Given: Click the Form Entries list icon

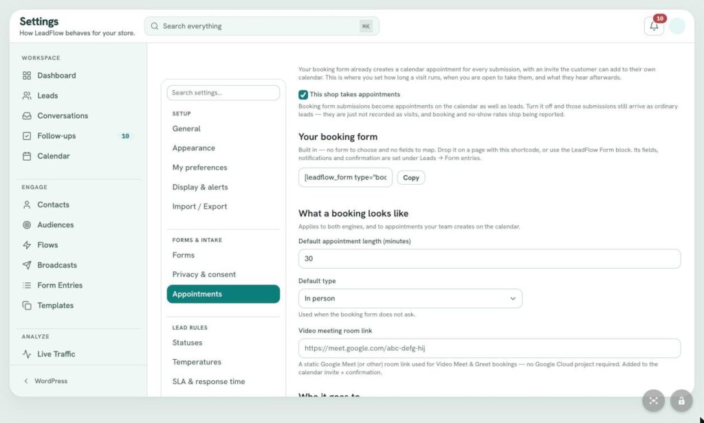Looking at the screenshot, I should [x=27, y=285].
